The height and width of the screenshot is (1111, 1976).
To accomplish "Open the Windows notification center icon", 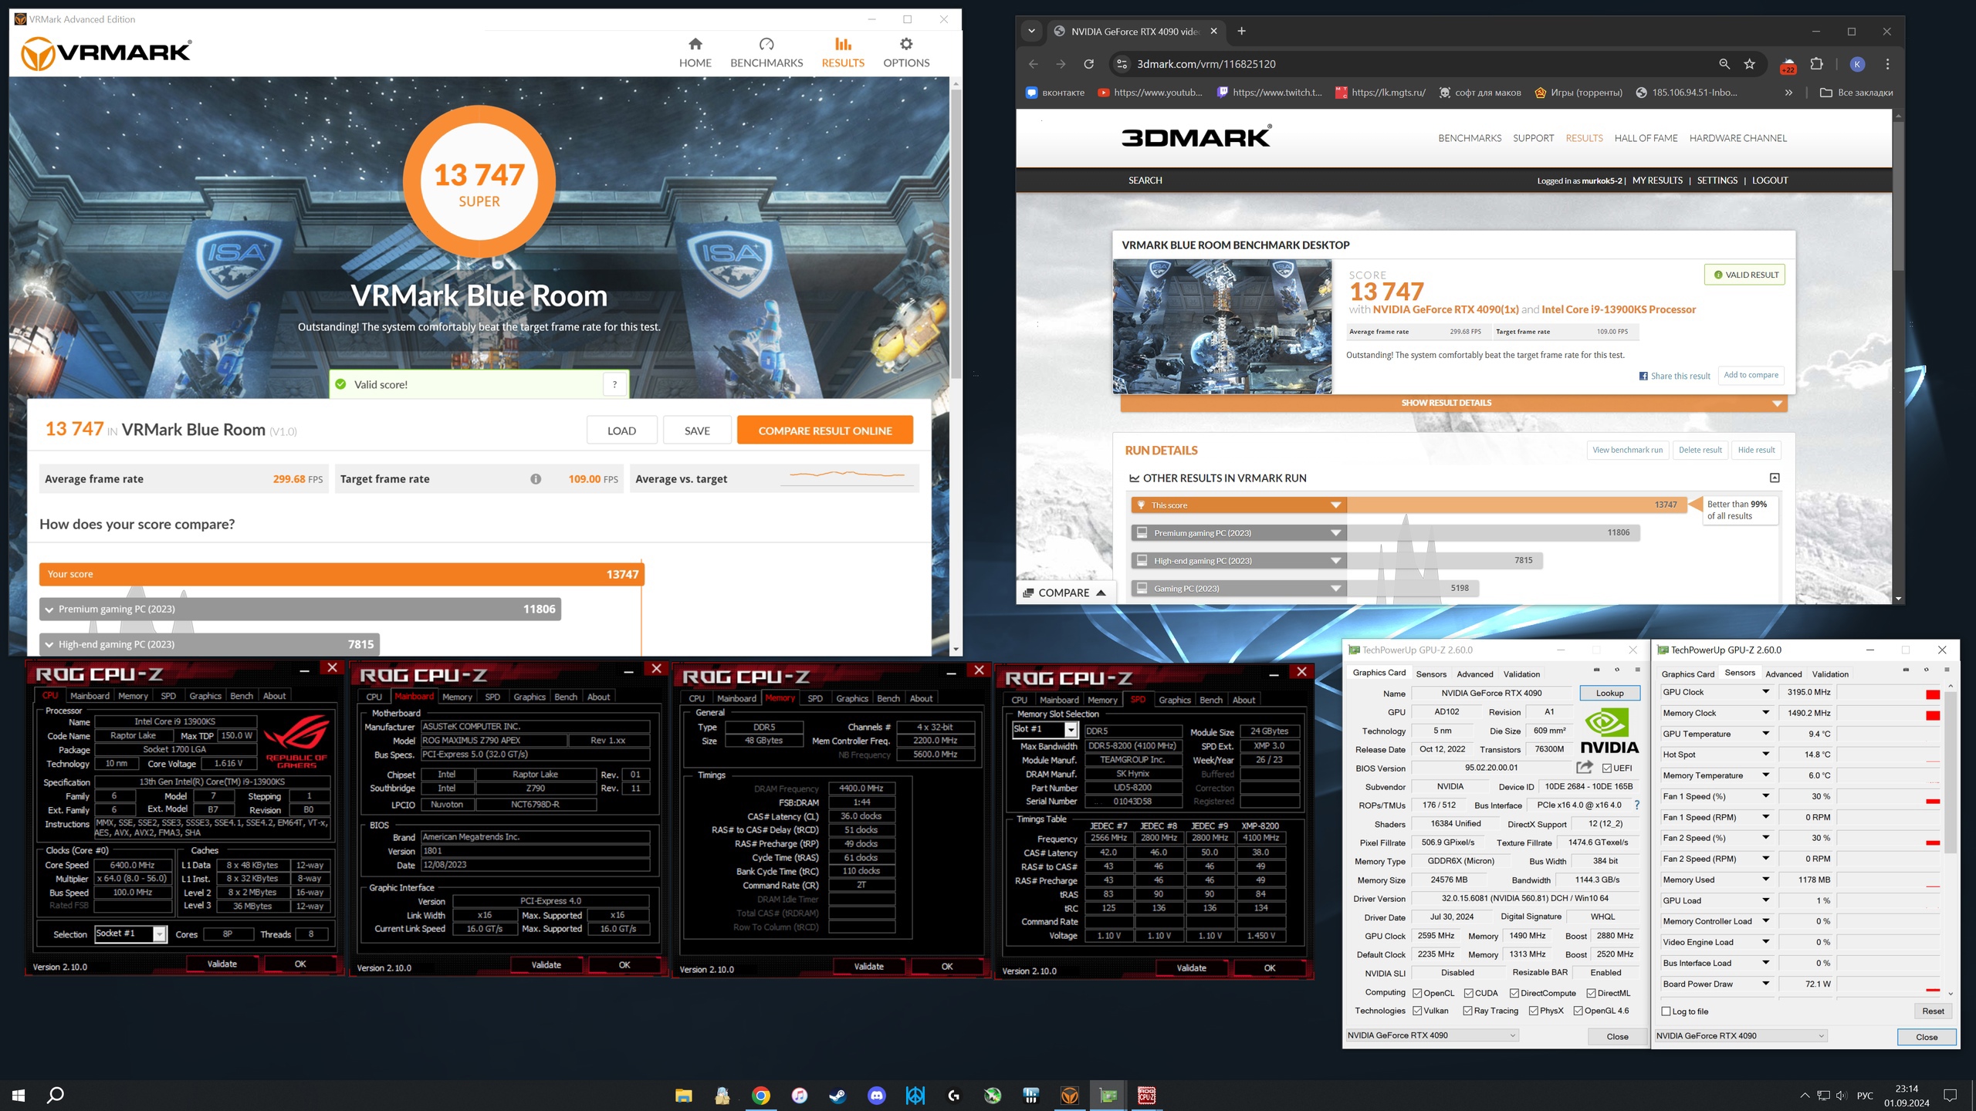I will (x=1951, y=1095).
